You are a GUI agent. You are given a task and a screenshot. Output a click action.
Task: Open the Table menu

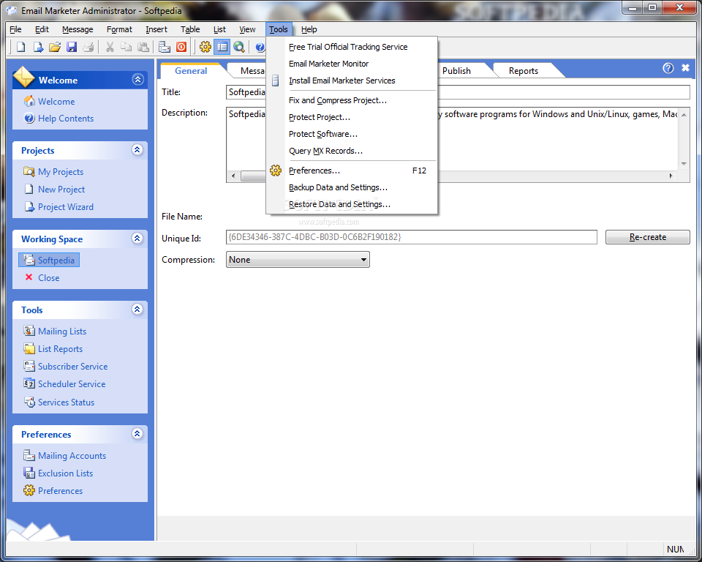pos(190,29)
